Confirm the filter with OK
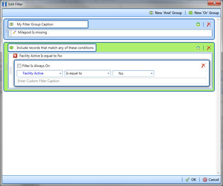 point(191,179)
